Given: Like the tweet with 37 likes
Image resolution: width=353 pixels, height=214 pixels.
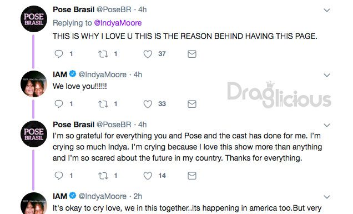Looking at the screenshot, I should click(148, 54).
